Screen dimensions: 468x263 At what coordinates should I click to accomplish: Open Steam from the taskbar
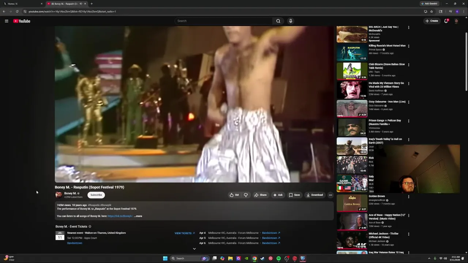263,259
